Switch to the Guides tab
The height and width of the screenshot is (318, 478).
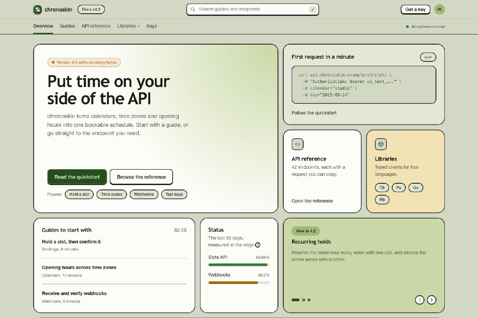[67, 26]
